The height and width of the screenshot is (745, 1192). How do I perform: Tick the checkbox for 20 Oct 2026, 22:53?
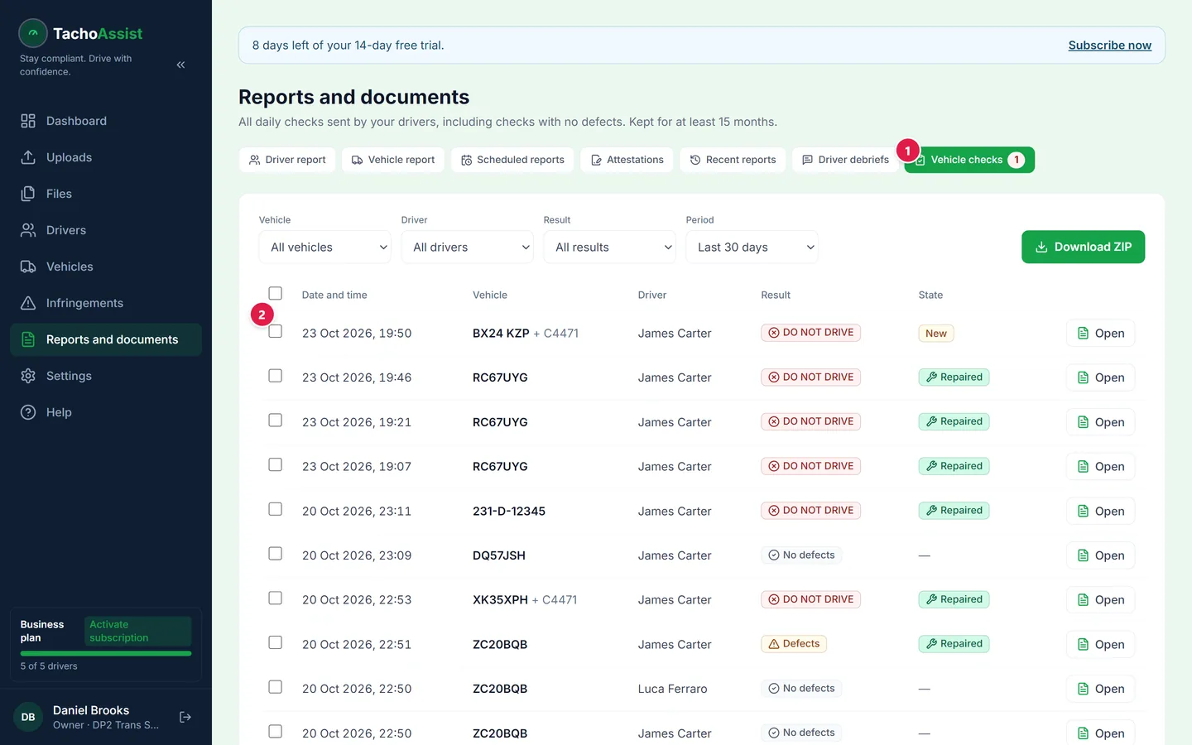(276, 598)
